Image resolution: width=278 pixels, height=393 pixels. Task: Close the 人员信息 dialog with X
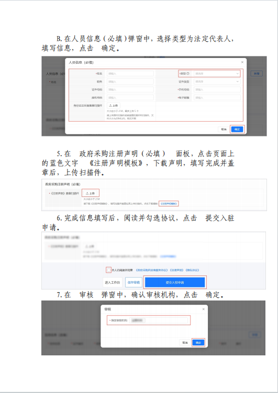click(x=242, y=62)
